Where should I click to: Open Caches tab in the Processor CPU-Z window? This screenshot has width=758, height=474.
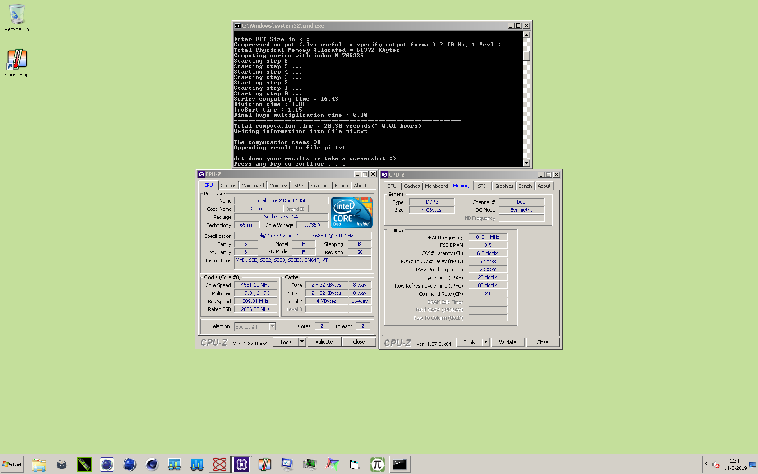pos(228,186)
